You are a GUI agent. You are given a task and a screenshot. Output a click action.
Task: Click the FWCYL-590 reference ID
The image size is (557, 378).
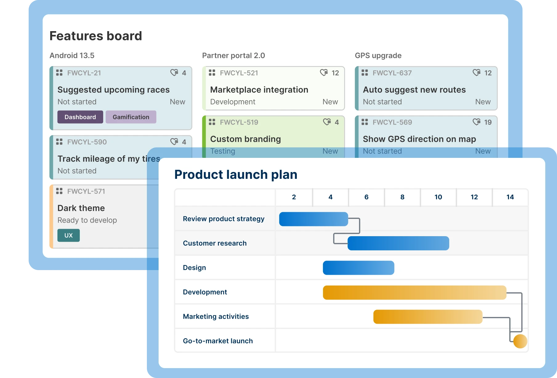87,142
